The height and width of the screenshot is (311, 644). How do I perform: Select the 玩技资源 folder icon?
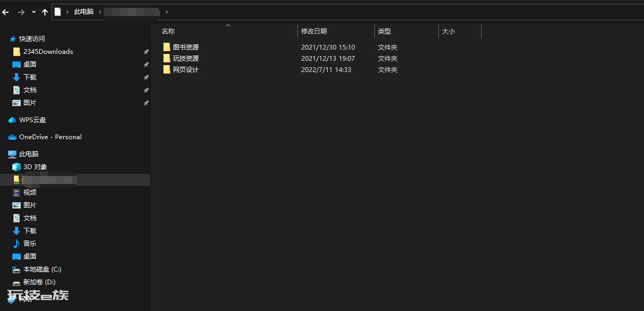pyautogui.click(x=167, y=58)
